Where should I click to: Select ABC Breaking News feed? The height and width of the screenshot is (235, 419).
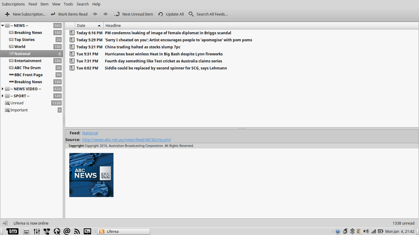pos(31,32)
